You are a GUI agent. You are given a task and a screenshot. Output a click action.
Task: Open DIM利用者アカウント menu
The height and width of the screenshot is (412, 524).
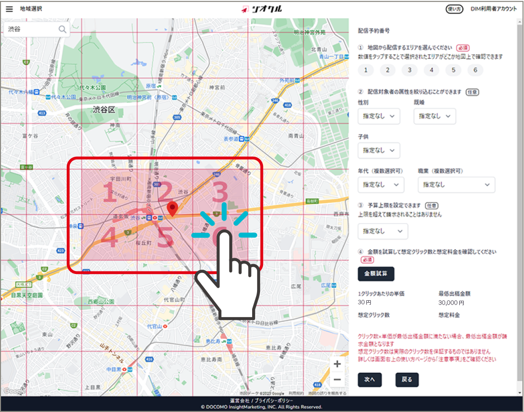pos(493,9)
